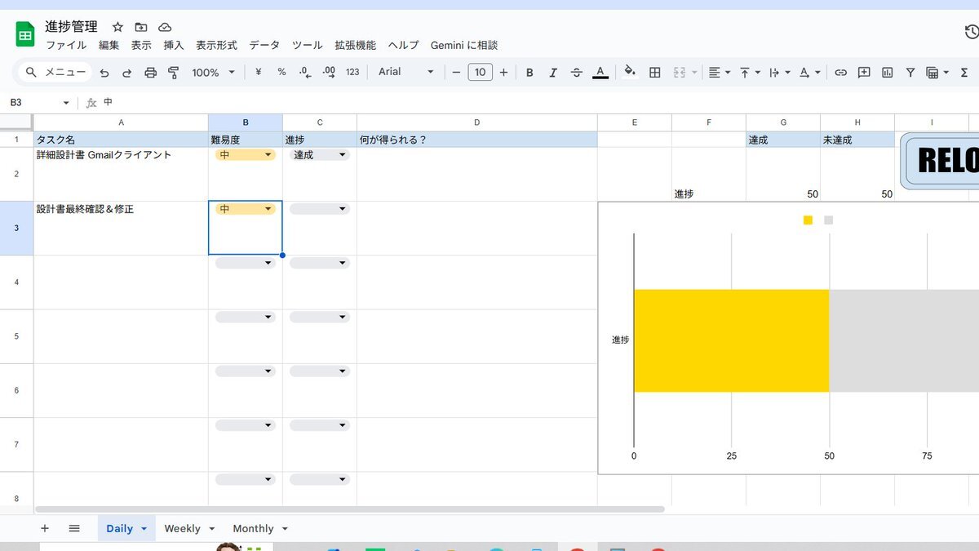Screen dimensions: 979x551
Task: Open the borders grid icon
Action: point(654,73)
